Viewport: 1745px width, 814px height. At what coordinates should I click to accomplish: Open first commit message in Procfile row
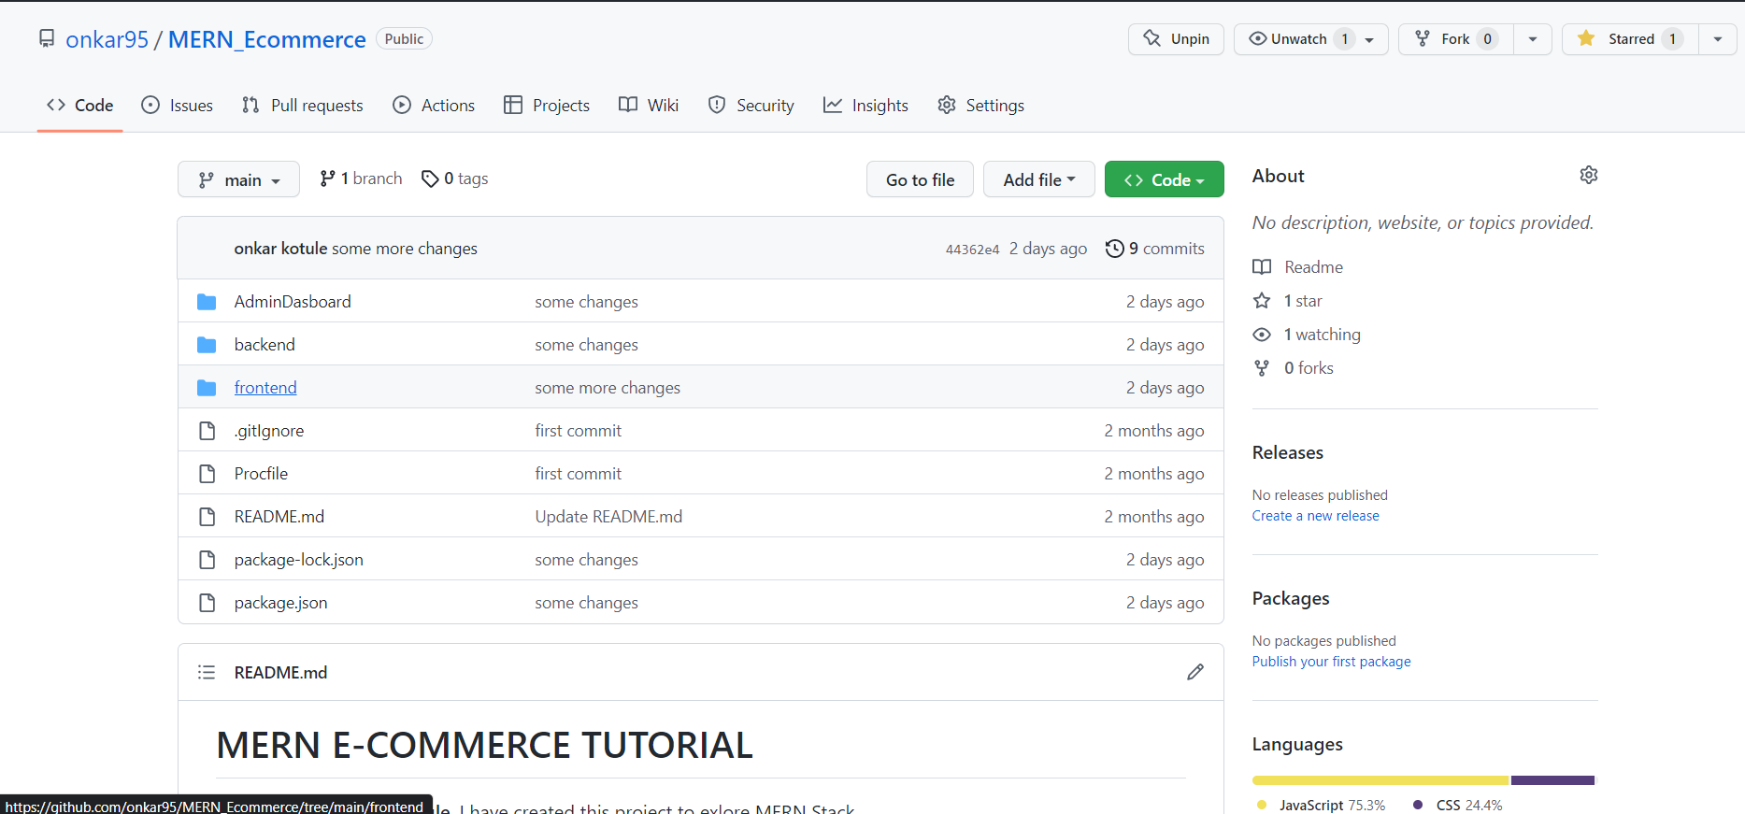[578, 474]
